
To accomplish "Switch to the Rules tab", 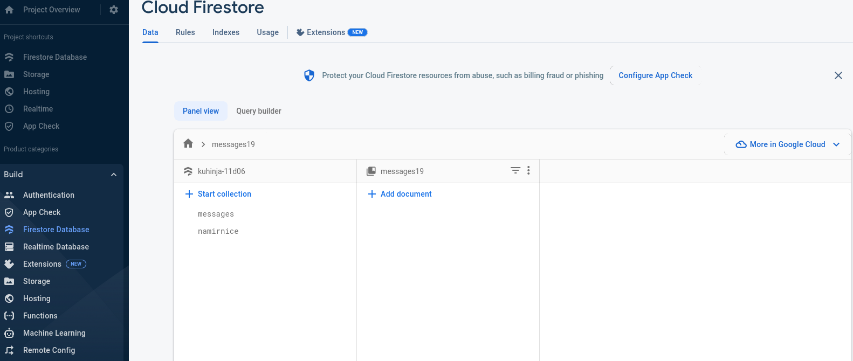I will (x=185, y=32).
